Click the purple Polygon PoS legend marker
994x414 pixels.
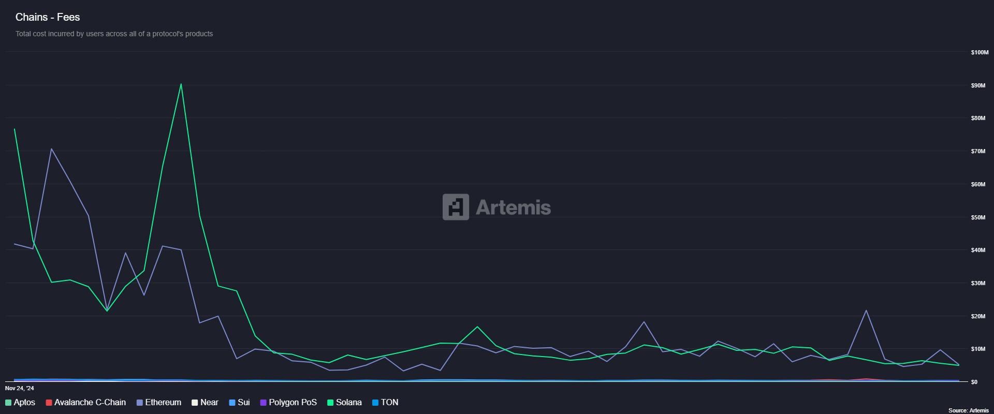click(x=263, y=403)
